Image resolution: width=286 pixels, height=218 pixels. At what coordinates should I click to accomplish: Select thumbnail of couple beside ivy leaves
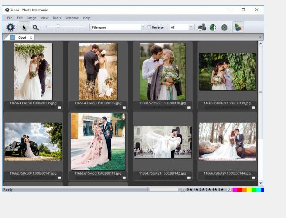tap(227, 72)
